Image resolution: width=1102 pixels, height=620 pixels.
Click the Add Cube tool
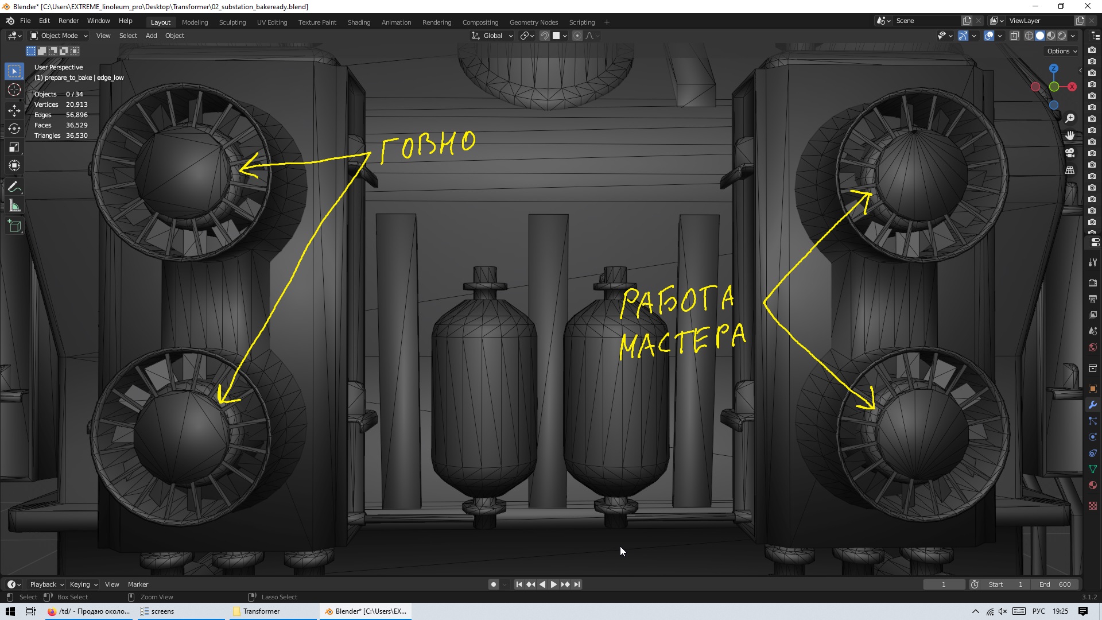click(x=14, y=226)
